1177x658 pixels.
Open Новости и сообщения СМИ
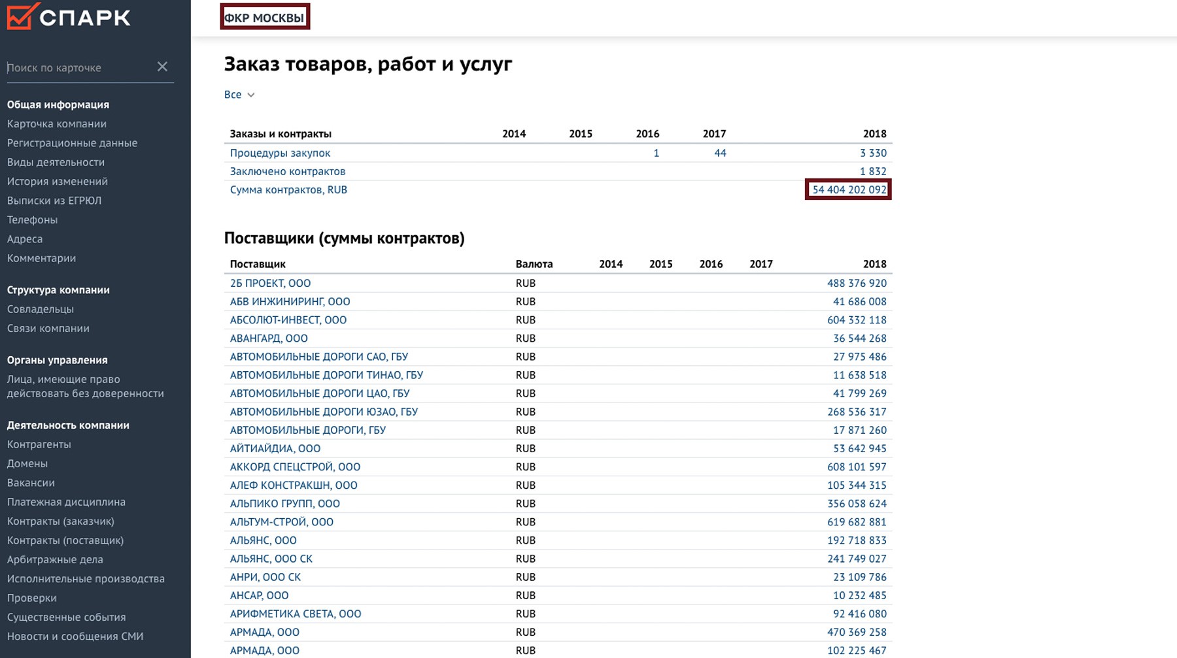click(x=75, y=636)
